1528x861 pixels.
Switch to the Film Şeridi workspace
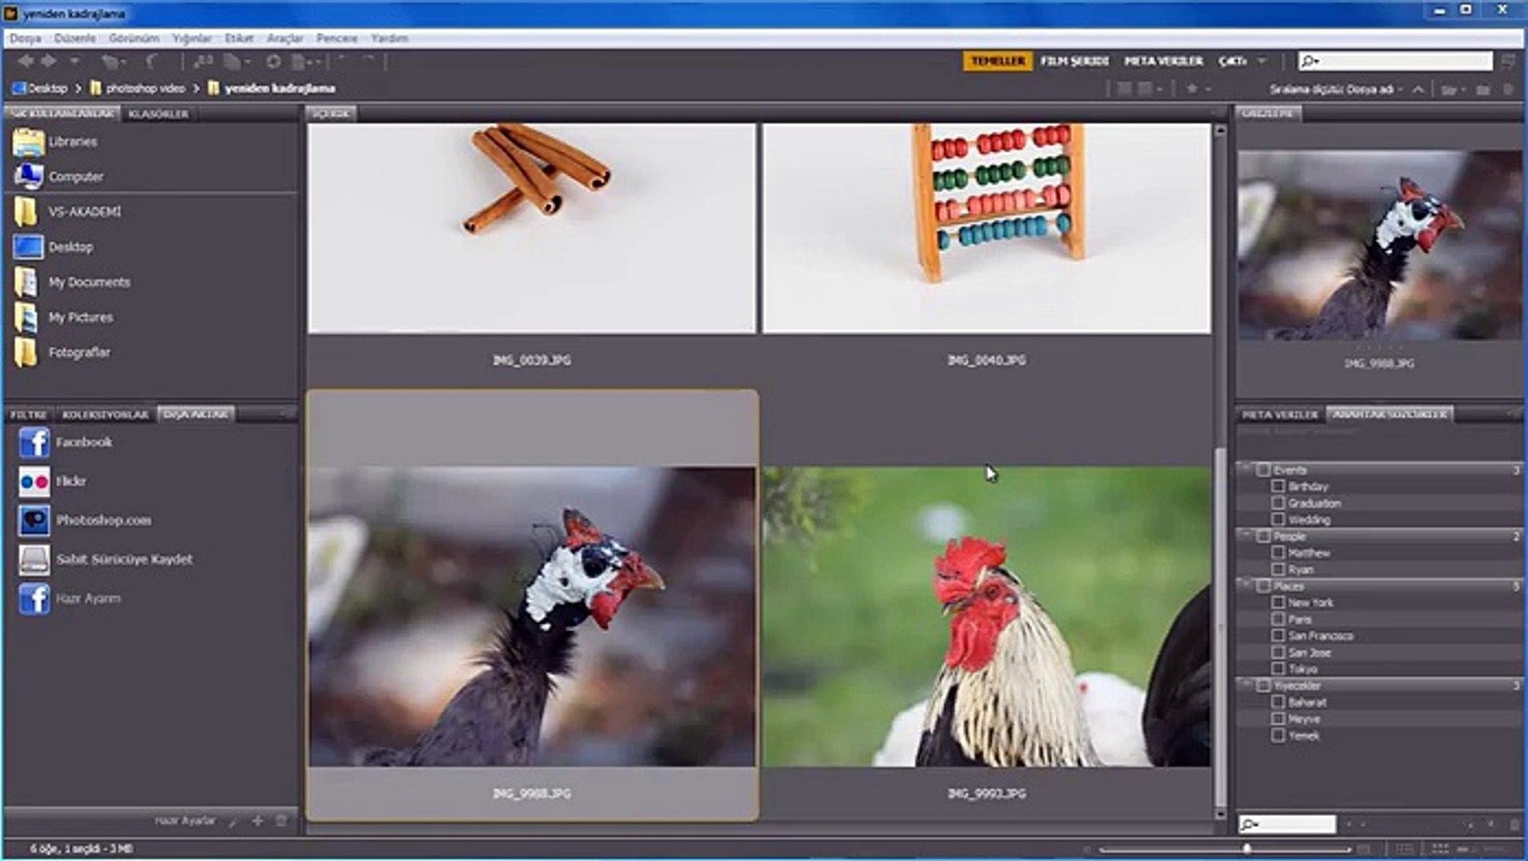pyautogui.click(x=1074, y=61)
